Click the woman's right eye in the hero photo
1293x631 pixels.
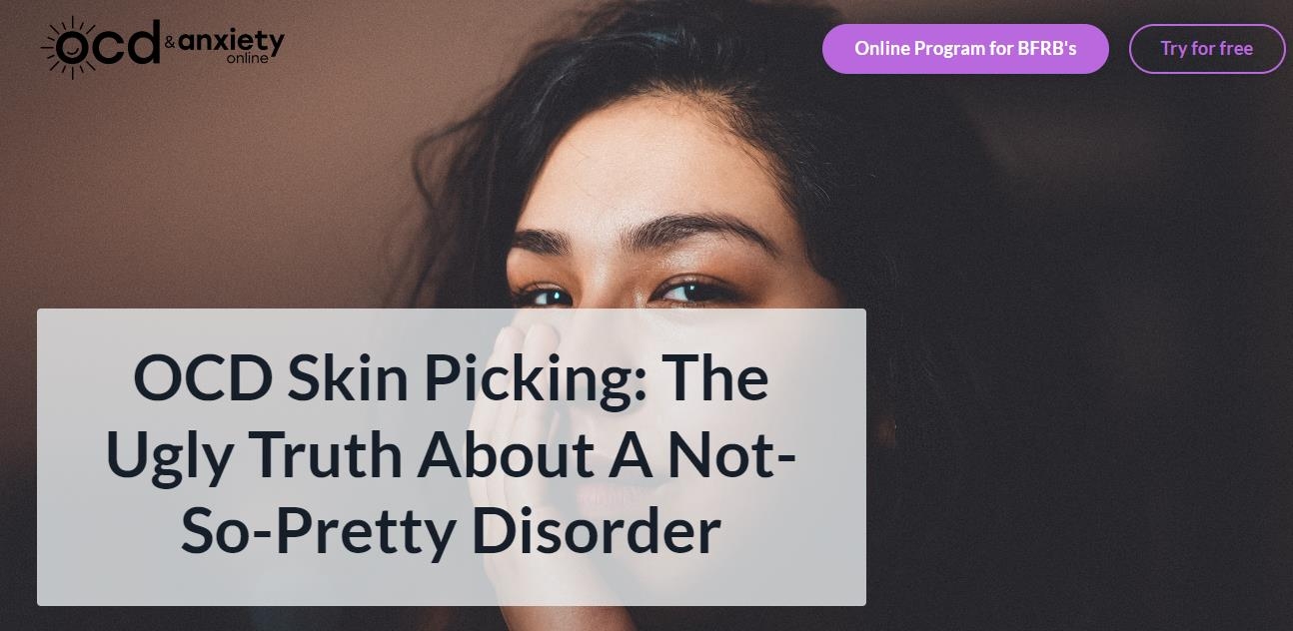pyautogui.click(x=546, y=296)
